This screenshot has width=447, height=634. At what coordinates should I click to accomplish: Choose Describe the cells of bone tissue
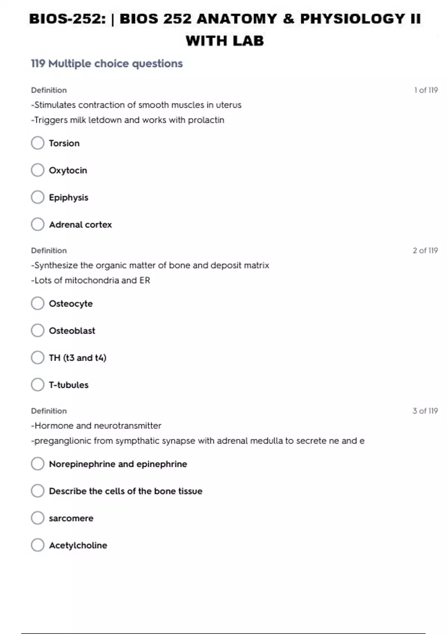pos(38,491)
